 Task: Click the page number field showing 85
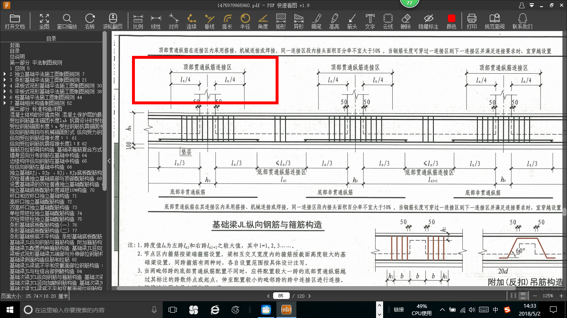tap(281, 296)
